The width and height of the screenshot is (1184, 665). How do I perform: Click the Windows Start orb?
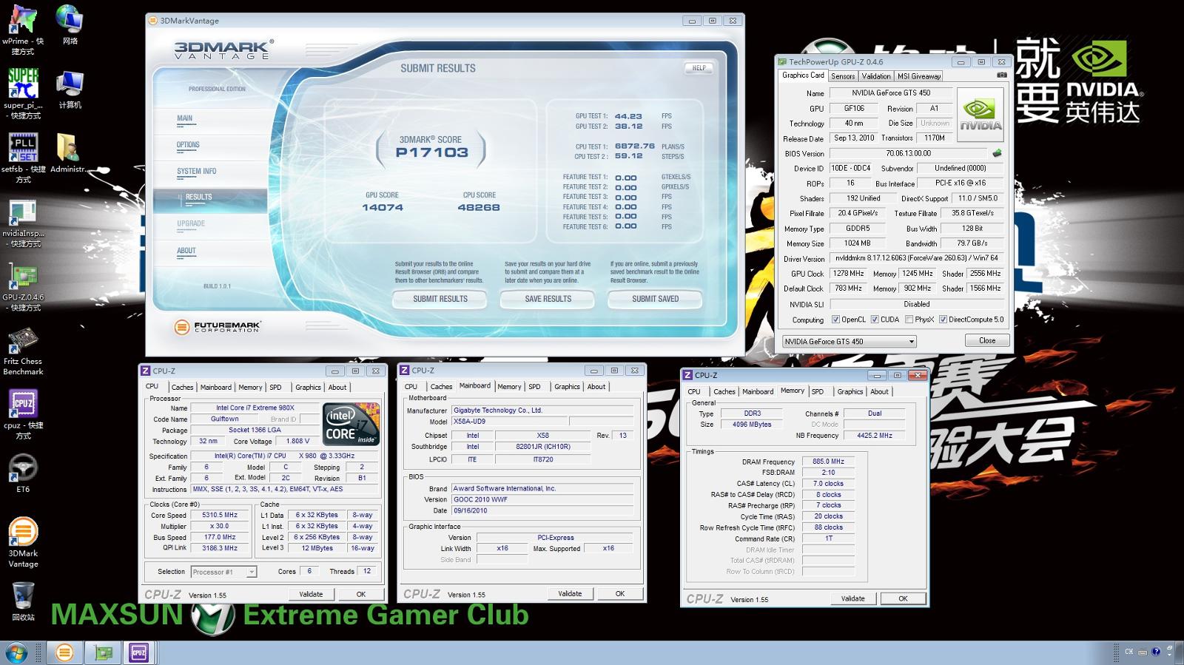coord(16,652)
